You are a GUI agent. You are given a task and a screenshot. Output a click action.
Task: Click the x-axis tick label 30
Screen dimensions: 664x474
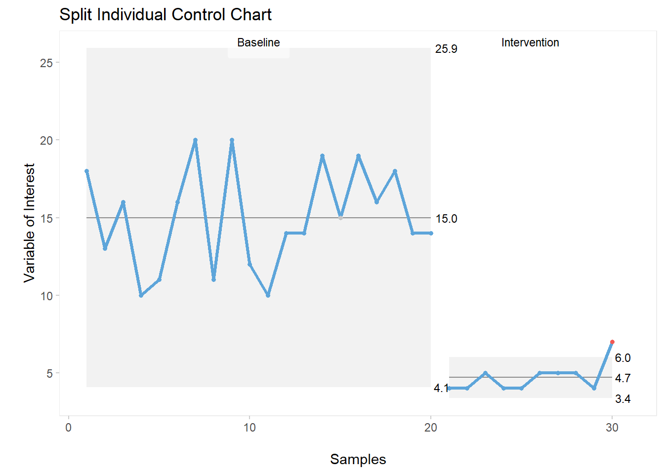(612, 428)
